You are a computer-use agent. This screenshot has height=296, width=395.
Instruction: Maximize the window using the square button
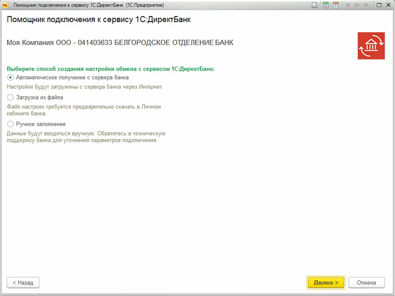pos(379,5)
